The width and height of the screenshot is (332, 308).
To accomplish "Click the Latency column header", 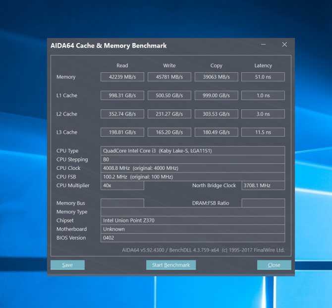I will (x=263, y=65).
